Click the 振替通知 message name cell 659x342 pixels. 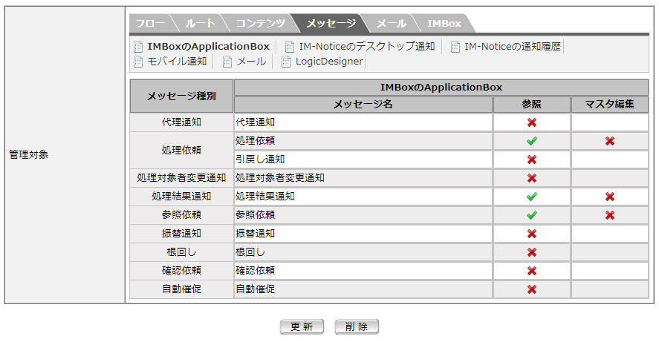[x=363, y=234]
